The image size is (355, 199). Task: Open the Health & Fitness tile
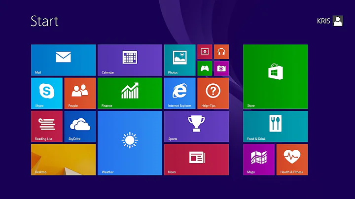[292, 160]
